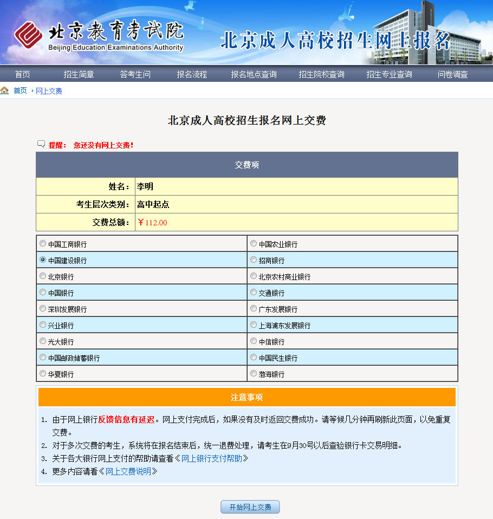Image resolution: width=493 pixels, height=519 pixels.
Task: Click the 开始网上交费 button
Action: 250,507
